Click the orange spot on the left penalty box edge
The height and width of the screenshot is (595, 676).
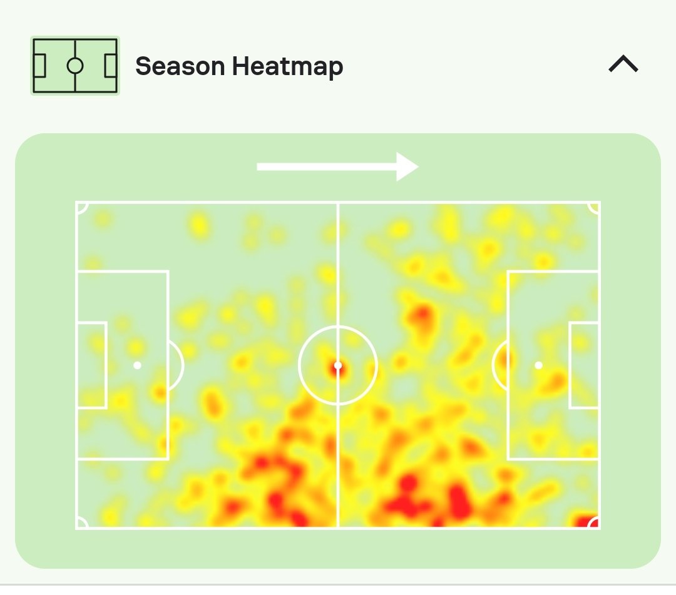[x=160, y=392]
